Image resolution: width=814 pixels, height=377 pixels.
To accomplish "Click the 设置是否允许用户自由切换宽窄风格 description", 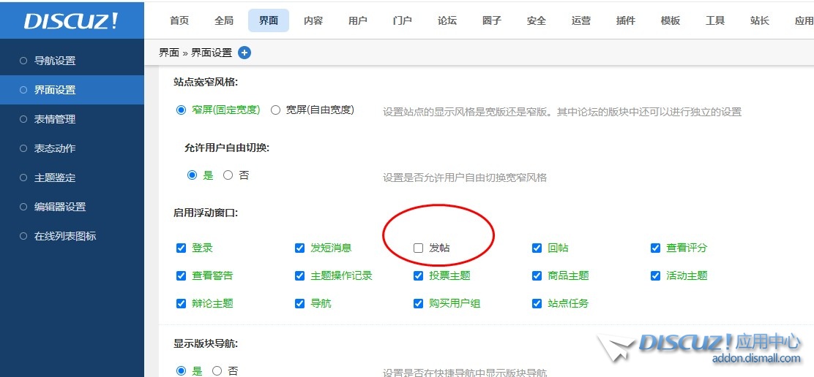I will (x=465, y=178).
